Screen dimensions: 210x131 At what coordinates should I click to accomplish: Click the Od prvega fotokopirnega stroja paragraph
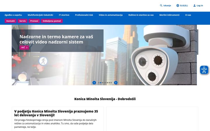(55, 123)
